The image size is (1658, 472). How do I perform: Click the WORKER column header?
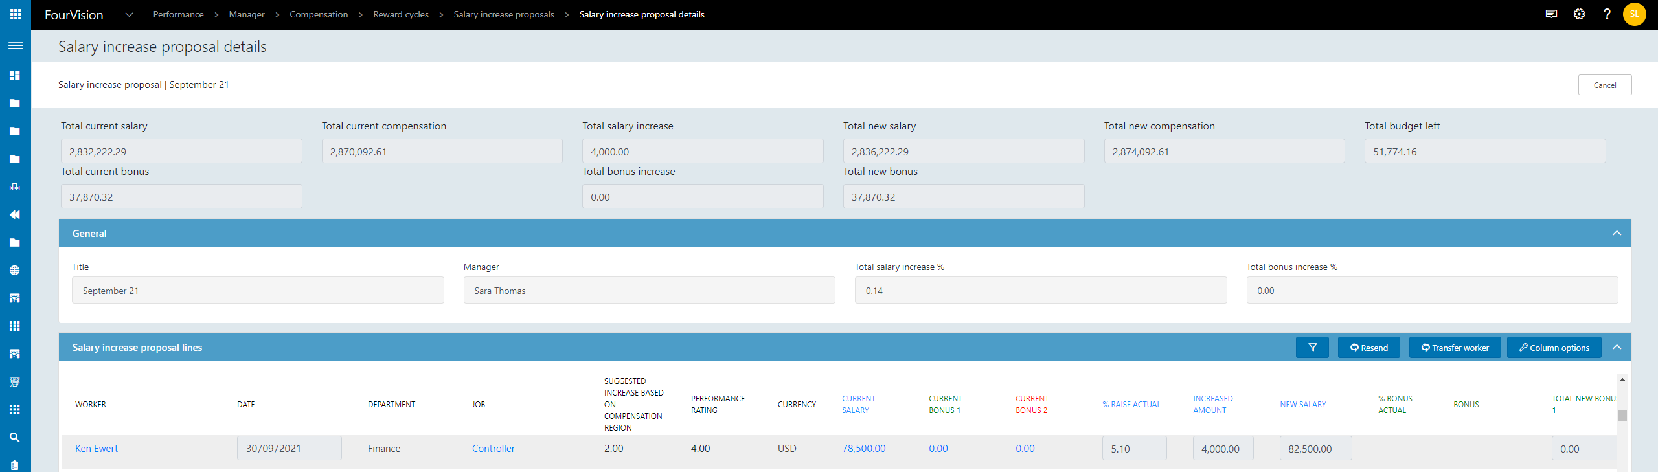click(x=91, y=404)
